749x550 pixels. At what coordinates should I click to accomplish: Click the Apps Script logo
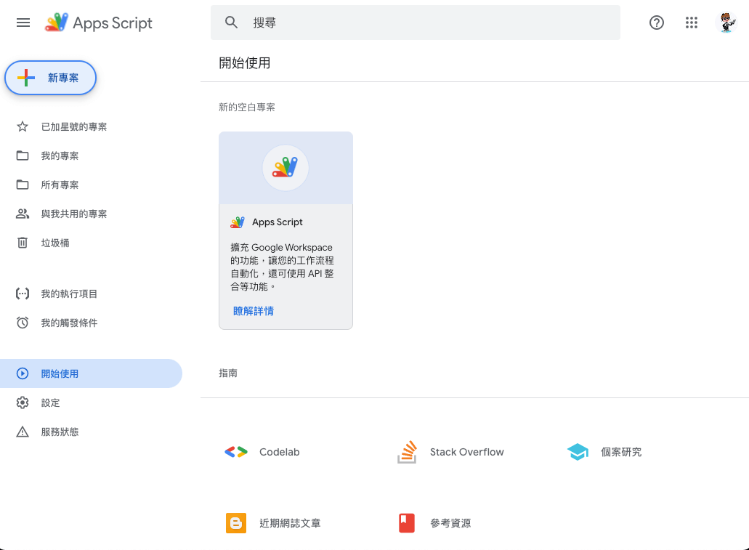click(57, 23)
